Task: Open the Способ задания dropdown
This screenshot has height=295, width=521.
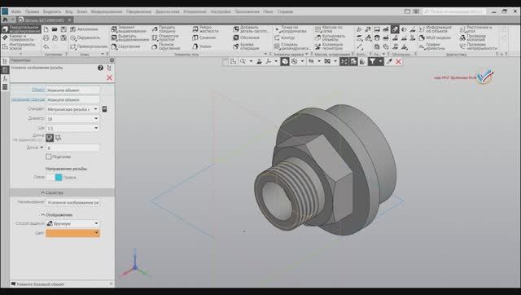Action: pos(72,223)
